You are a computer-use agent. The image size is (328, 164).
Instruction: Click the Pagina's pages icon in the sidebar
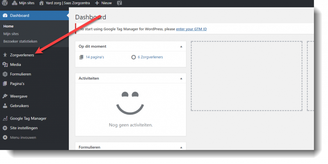(5, 84)
